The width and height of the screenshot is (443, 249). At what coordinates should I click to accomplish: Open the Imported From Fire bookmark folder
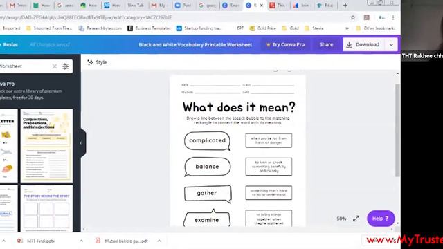point(49,28)
